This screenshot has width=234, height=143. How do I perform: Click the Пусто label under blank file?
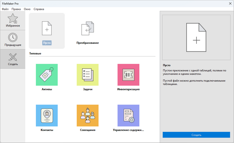47,43
